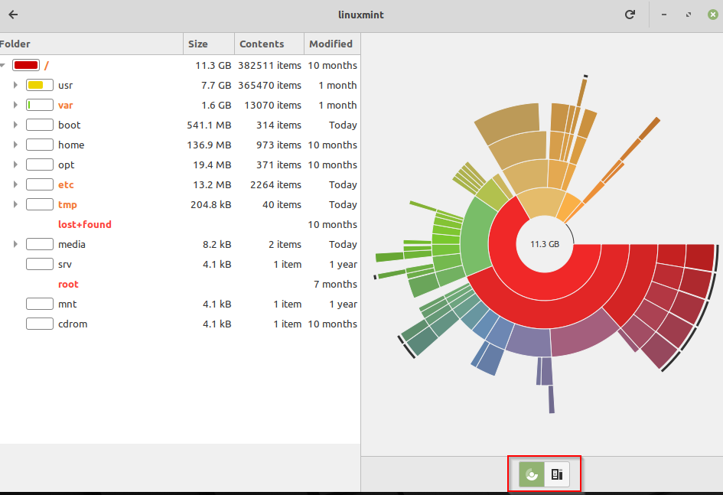
Task: Select the srv folder name
Action: tap(65, 265)
